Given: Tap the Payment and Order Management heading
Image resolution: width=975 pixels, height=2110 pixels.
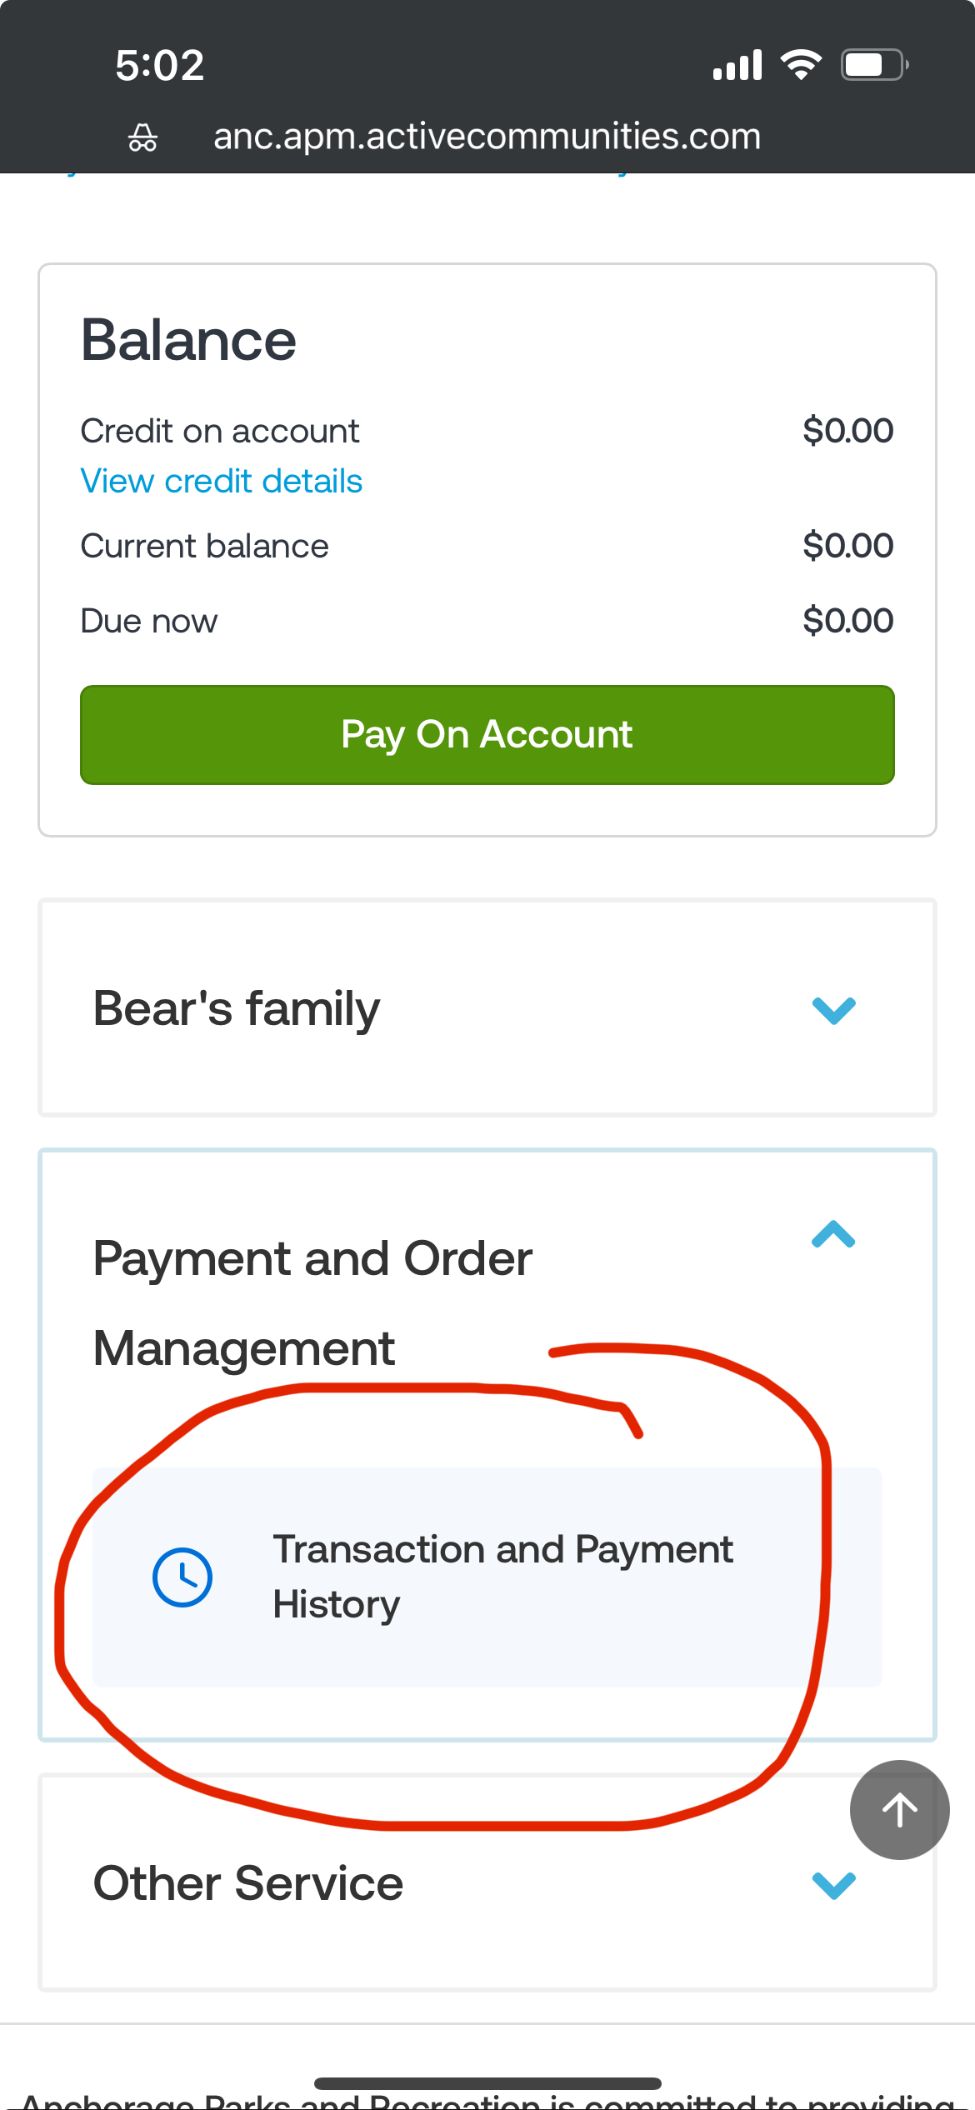Looking at the screenshot, I should (312, 1302).
